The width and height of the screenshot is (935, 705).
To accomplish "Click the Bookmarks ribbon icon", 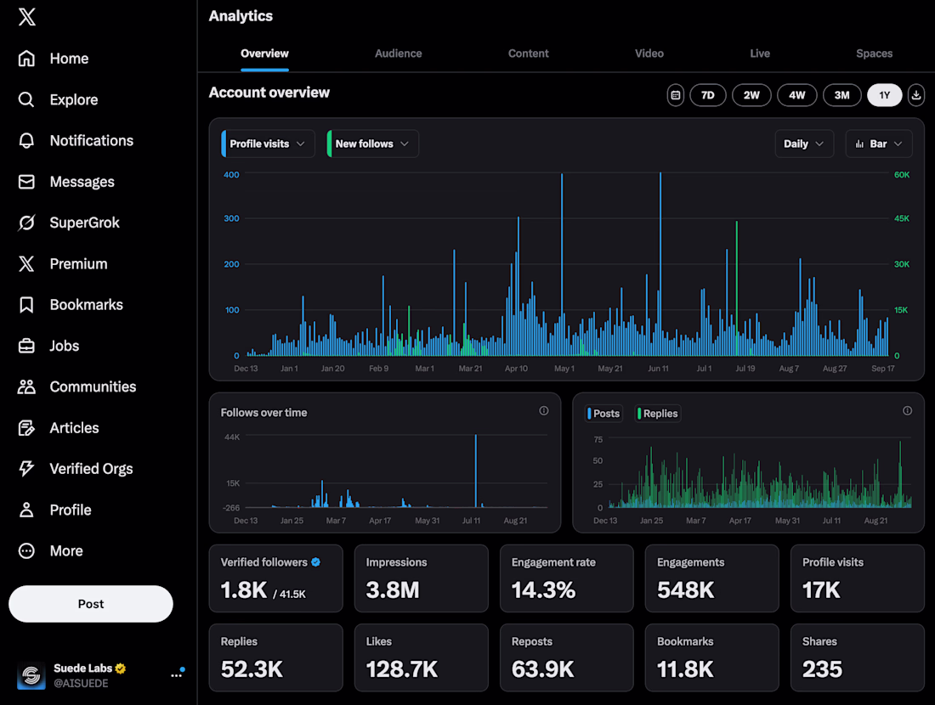I will [26, 305].
